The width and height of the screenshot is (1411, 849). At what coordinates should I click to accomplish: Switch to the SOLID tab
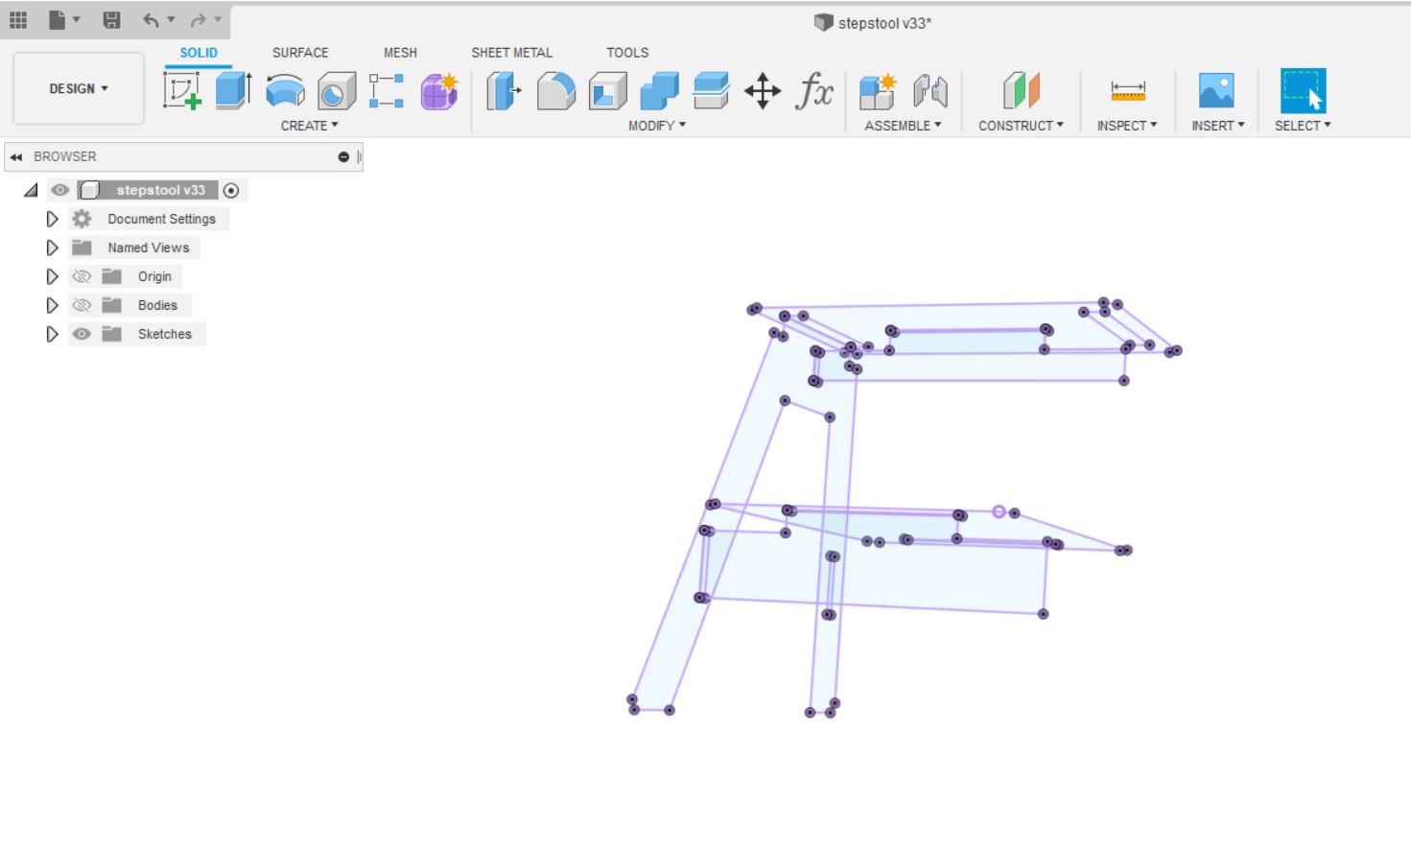click(199, 53)
